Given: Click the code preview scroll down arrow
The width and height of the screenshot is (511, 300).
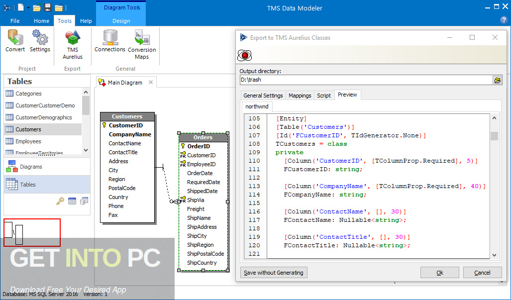Looking at the screenshot, I should click(494, 255).
